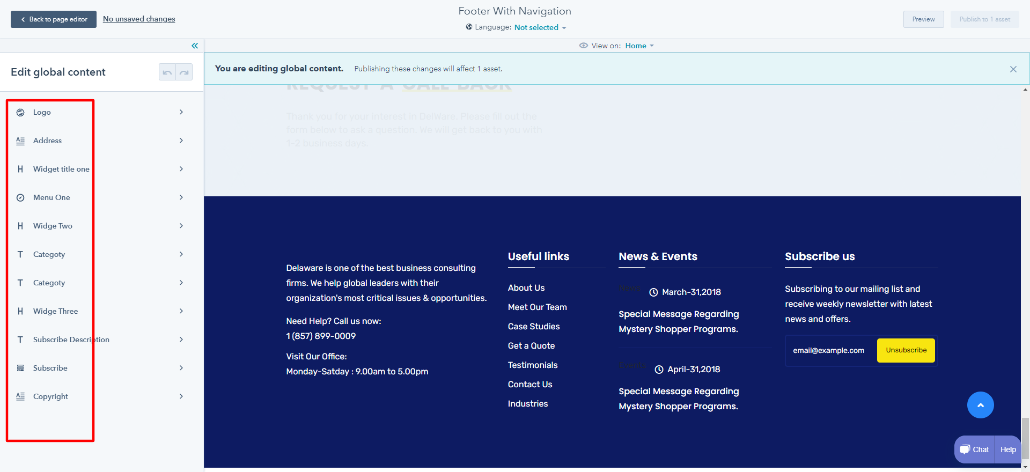Open the Subscribe Description module
The width and height of the screenshot is (1030, 472).
(71, 340)
